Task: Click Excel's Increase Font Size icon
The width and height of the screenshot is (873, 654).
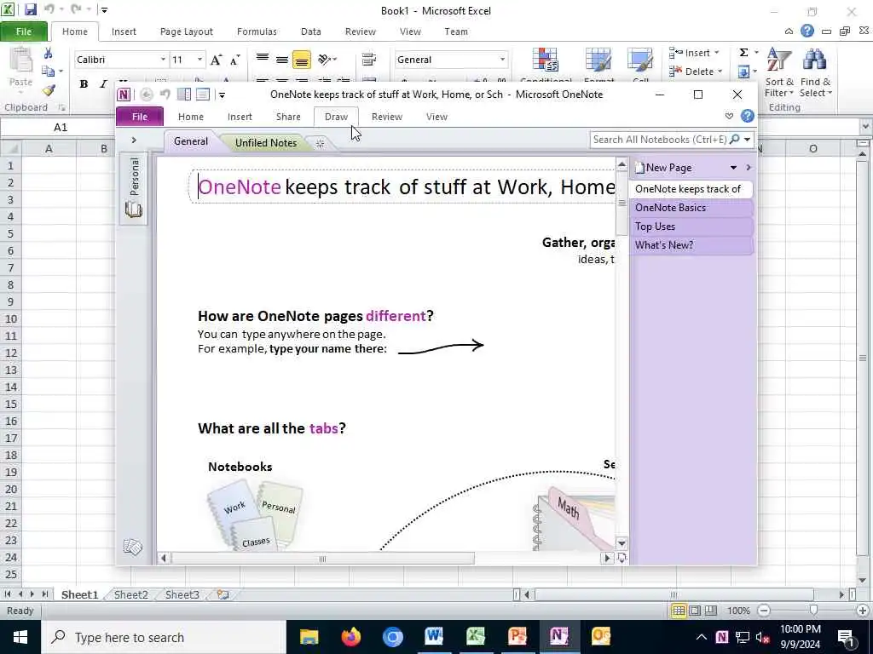Action: point(216,60)
